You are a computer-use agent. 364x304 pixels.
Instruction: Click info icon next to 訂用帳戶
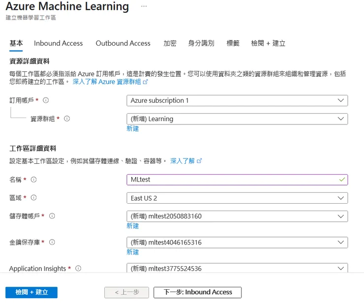[46, 100]
